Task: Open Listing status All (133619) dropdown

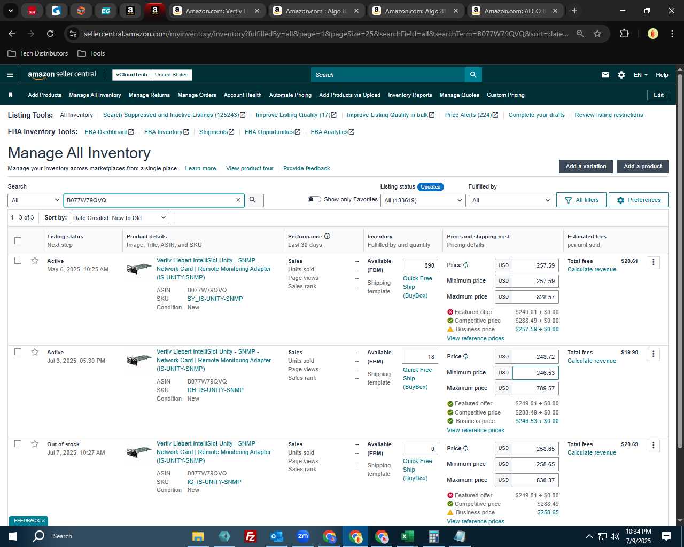Action: pos(423,200)
